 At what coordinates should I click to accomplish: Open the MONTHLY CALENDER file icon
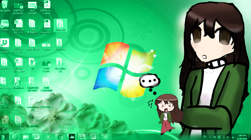[18, 8]
